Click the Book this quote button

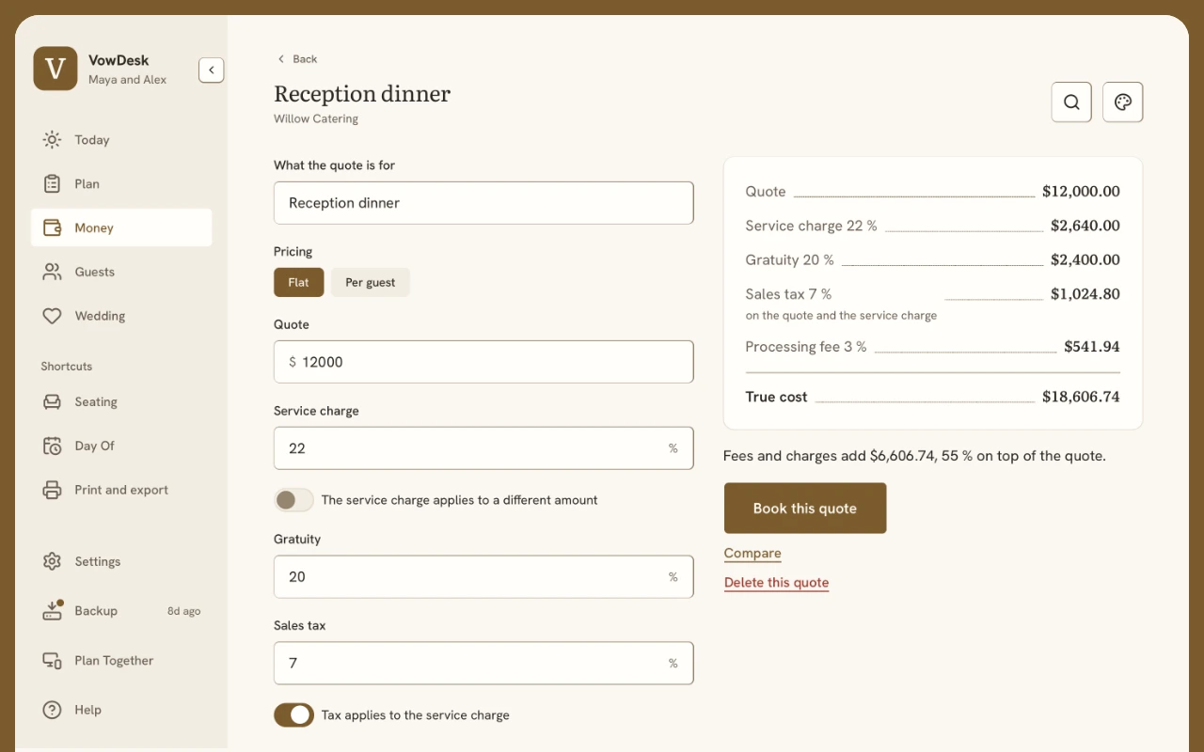click(805, 509)
